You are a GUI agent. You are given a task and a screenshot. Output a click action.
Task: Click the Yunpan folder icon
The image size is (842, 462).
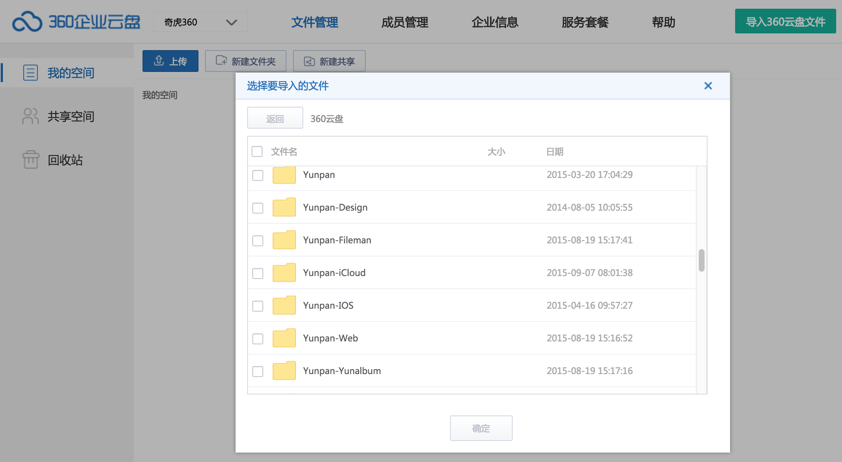[x=284, y=175]
